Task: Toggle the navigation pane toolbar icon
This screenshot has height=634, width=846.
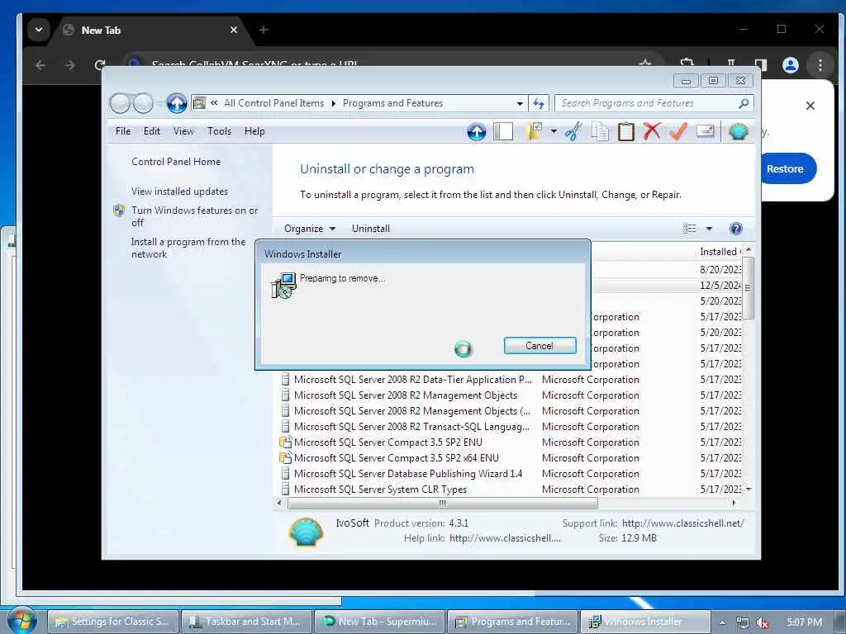Action: click(x=503, y=131)
